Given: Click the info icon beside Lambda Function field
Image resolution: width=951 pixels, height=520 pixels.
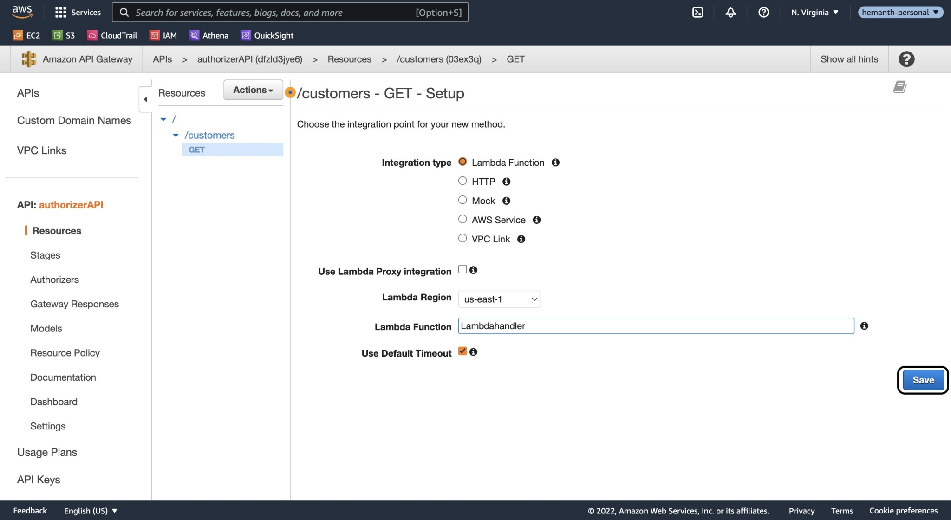Looking at the screenshot, I should (x=865, y=326).
